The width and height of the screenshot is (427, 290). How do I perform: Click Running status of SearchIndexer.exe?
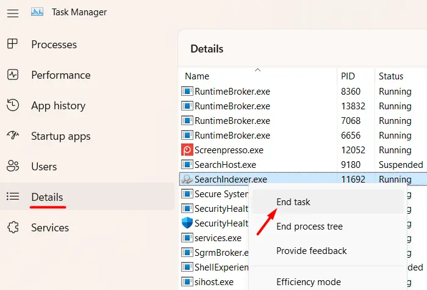[395, 179]
